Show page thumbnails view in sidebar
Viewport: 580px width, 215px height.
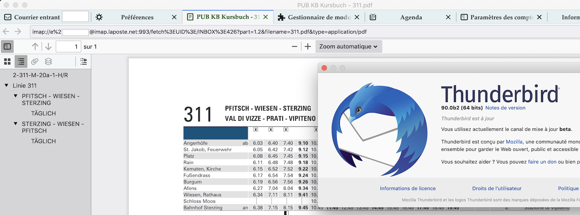tap(7, 61)
